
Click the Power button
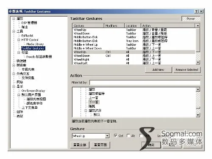191,19
